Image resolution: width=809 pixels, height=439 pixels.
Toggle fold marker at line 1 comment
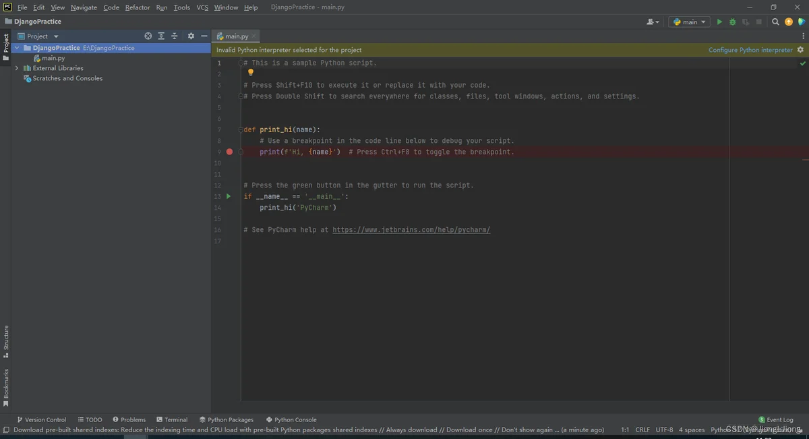click(x=241, y=63)
